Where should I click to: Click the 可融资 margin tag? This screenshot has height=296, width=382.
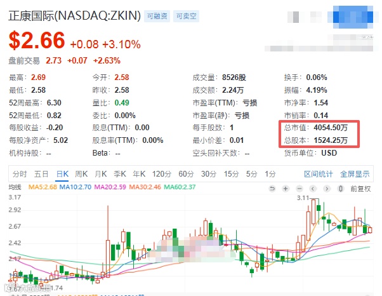157,16
